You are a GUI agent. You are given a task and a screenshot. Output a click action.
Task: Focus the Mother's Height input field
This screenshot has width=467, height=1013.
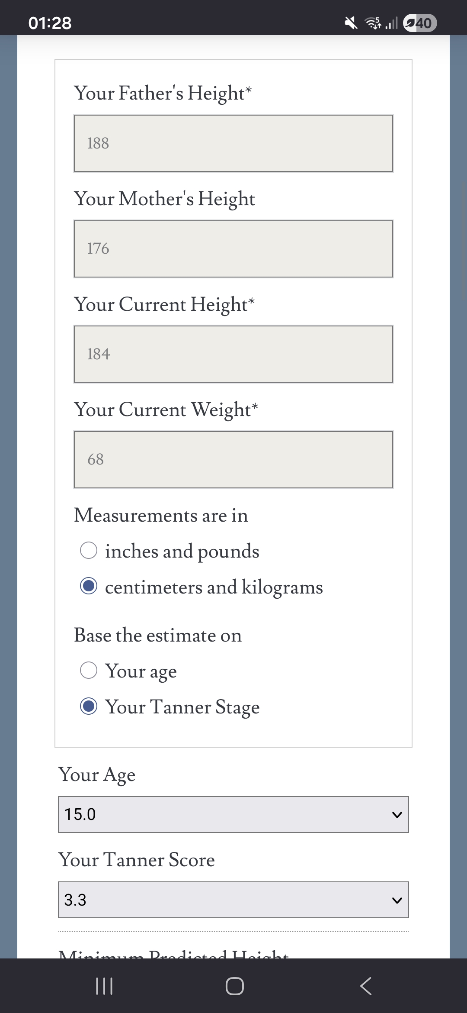(233, 249)
